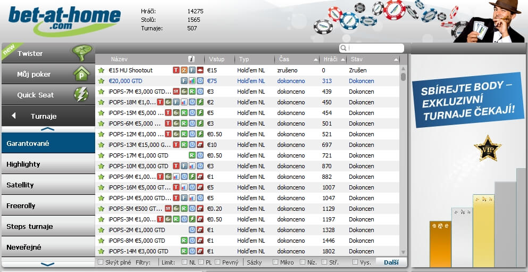Image resolution: width=528 pixels, height=272 pixels.
Task: Click the clock icon on iPOPS-6M row
Action: 192,123
